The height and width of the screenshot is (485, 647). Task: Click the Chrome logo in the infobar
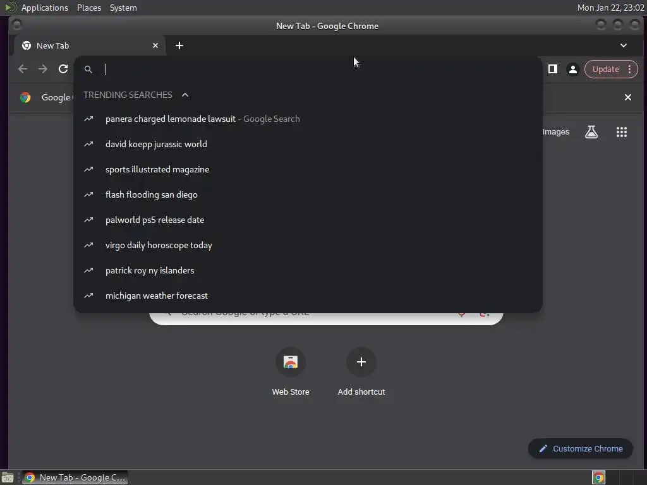25,97
